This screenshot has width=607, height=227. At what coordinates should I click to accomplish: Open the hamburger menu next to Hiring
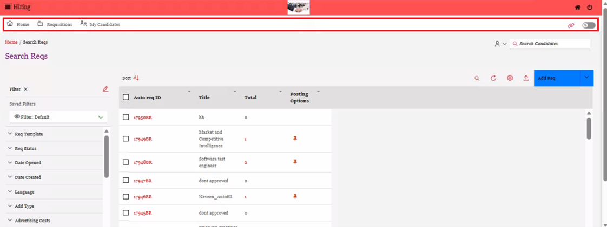coord(8,7)
